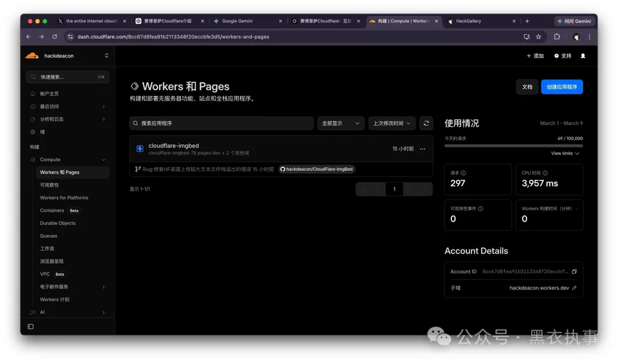Image resolution: width=618 pixels, height=362 pixels.
Task: Open the user profile icon
Action: [583, 56]
